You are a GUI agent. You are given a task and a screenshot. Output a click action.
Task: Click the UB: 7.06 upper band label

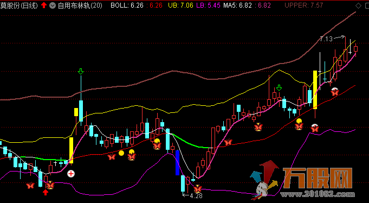coord(181,5)
